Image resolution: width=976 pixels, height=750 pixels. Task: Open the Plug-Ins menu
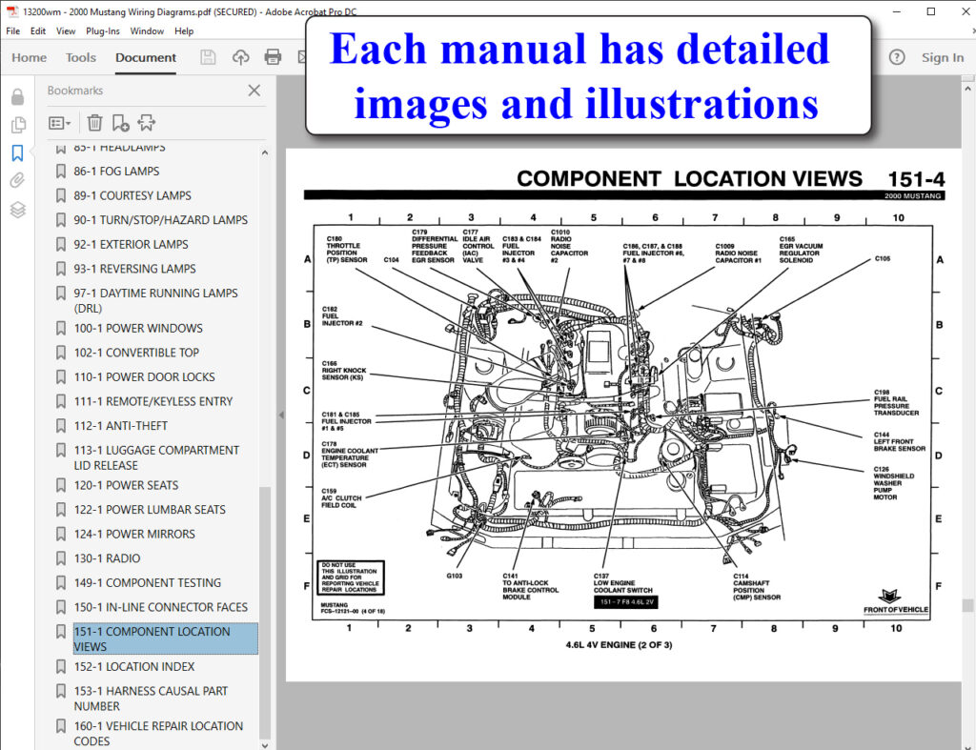click(x=102, y=30)
